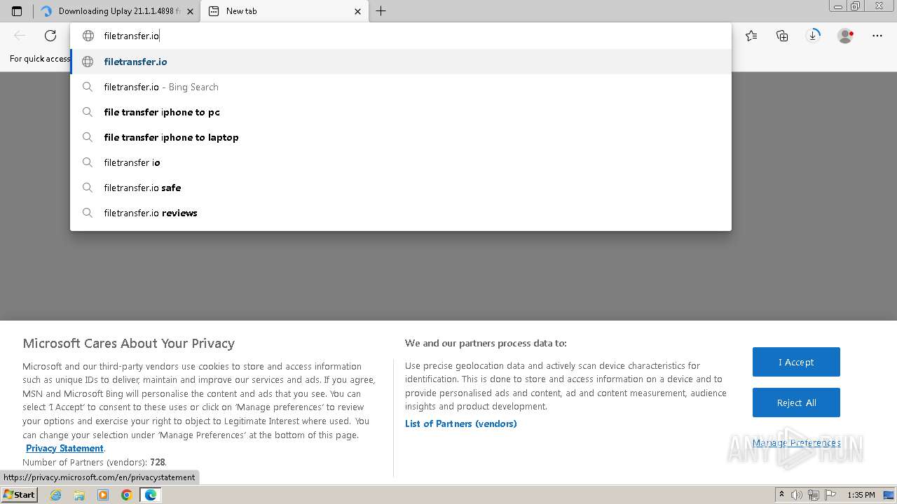Pick 'file transfer iphone to pc' suggestion

(x=401, y=112)
